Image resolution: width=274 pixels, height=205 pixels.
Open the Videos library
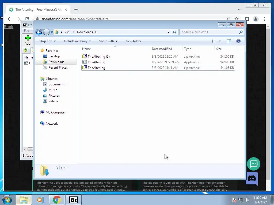53,101
